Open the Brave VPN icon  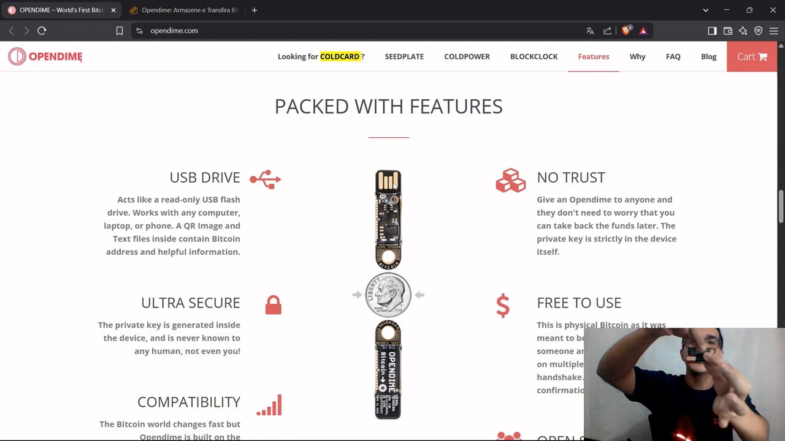pyautogui.click(x=759, y=31)
